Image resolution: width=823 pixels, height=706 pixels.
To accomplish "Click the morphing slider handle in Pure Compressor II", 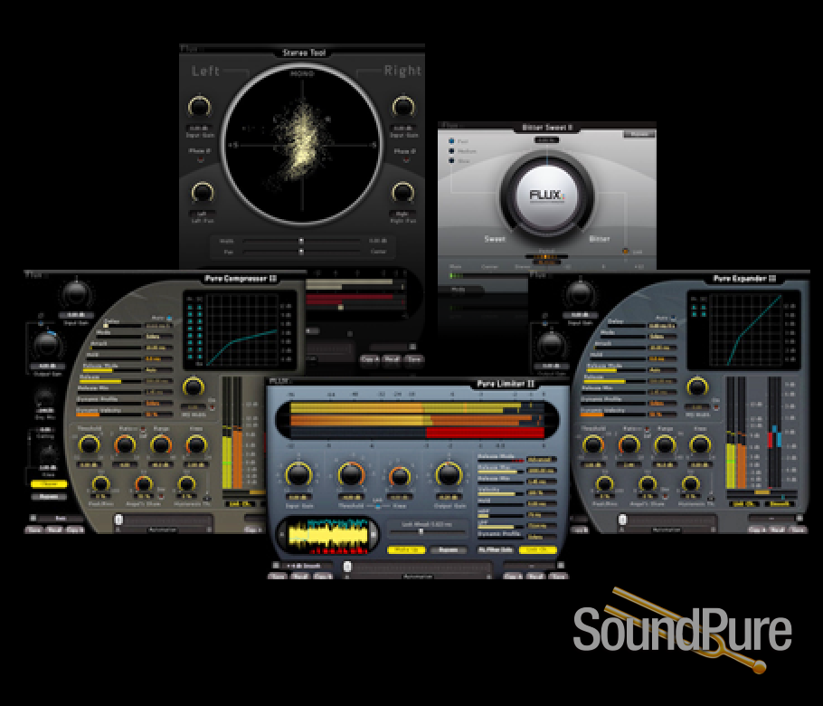I will click(118, 520).
